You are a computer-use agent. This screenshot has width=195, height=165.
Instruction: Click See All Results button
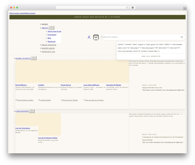tap(151, 57)
